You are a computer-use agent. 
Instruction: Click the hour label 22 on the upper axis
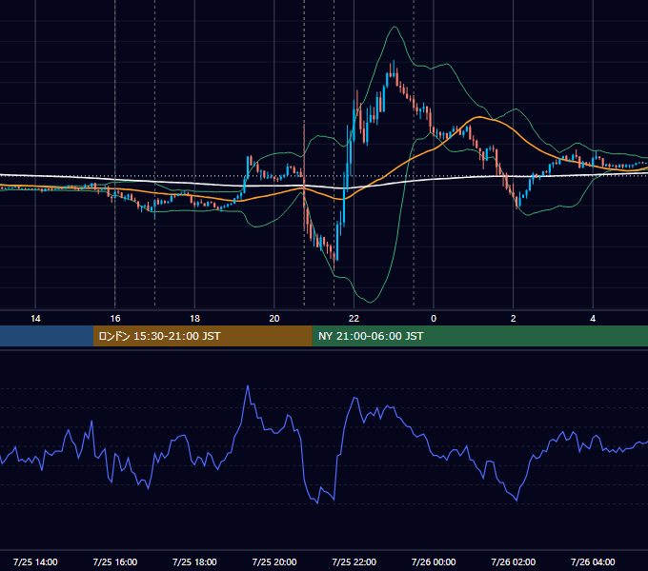[354, 319]
